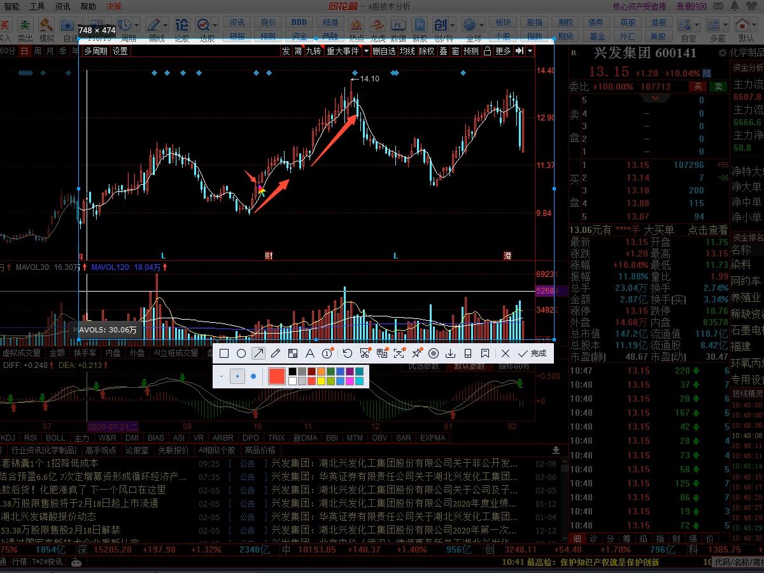Viewport: 764px width, 573px height.
Task: Open the 资讯 menu
Action: click(63, 6)
